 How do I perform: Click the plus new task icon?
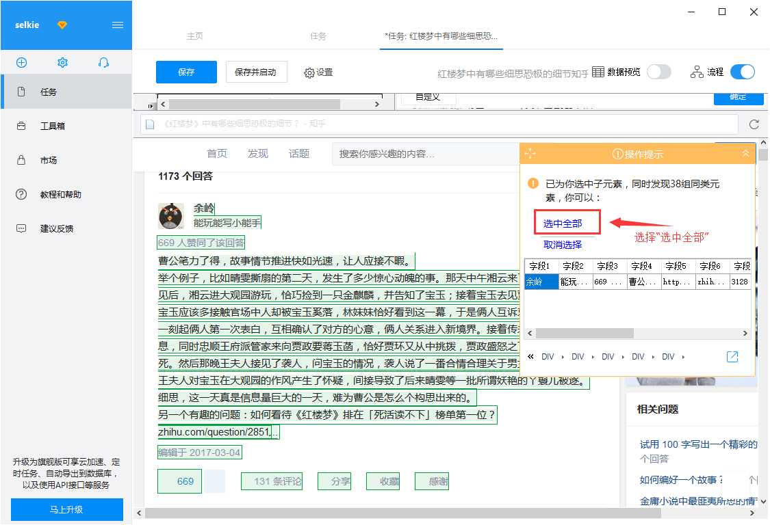tap(22, 62)
